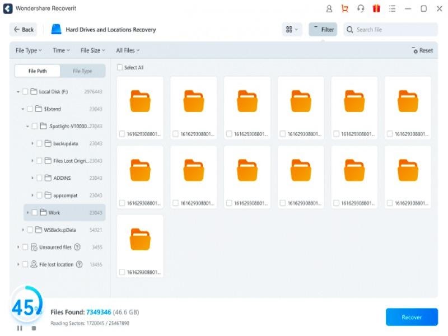Click help icon beside Unsourced files
This screenshot has height=336, width=448.
tap(77, 247)
